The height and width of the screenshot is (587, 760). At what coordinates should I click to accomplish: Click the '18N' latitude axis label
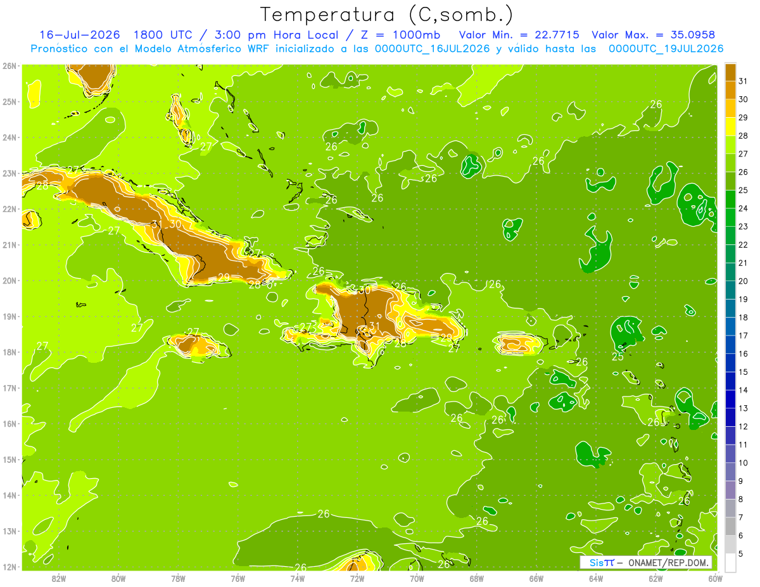(x=9, y=352)
